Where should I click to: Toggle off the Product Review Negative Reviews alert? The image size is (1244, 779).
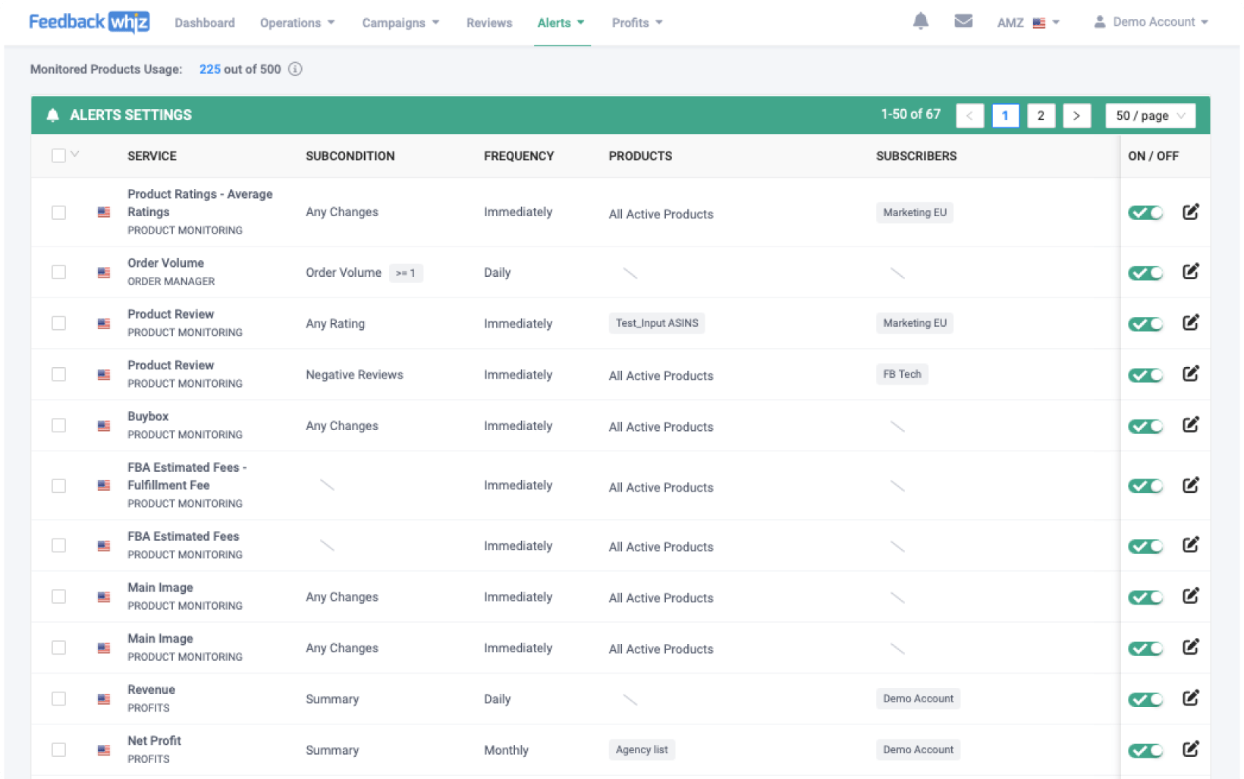(1145, 374)
